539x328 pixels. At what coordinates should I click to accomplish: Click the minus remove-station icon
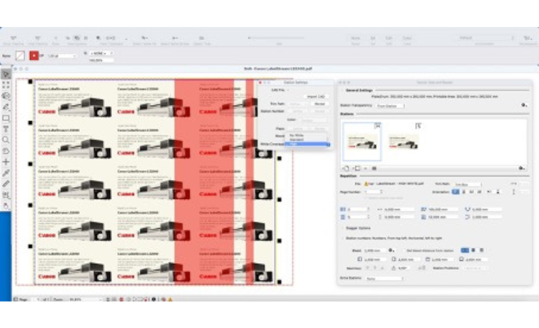(366, 168)
